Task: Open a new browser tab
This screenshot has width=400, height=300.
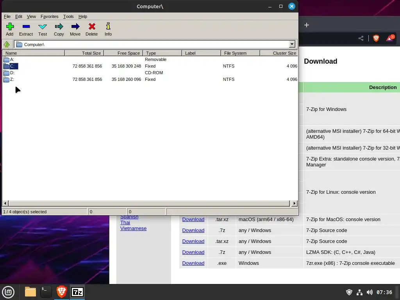Action: (307, 25)
